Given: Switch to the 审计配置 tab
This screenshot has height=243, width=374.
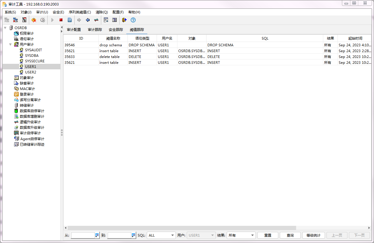Looking at the screenshot, I should coord(74,30).
